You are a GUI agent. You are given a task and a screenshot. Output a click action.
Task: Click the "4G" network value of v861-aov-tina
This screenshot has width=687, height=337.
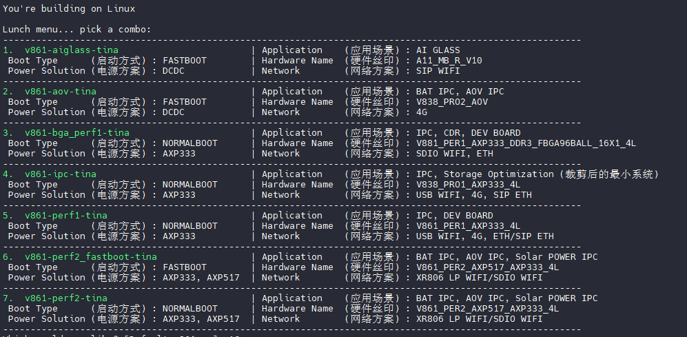(x=421, y=112)
